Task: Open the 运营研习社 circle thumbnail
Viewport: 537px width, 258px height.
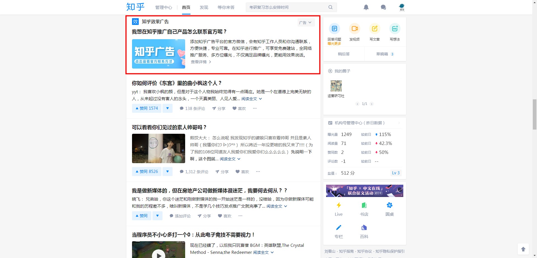Action: pyautogui.click(x=336, y=86)
